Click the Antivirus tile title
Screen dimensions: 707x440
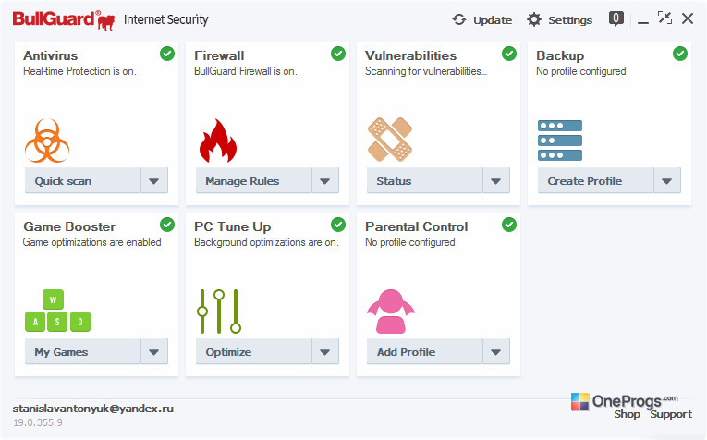coord(51,55)
